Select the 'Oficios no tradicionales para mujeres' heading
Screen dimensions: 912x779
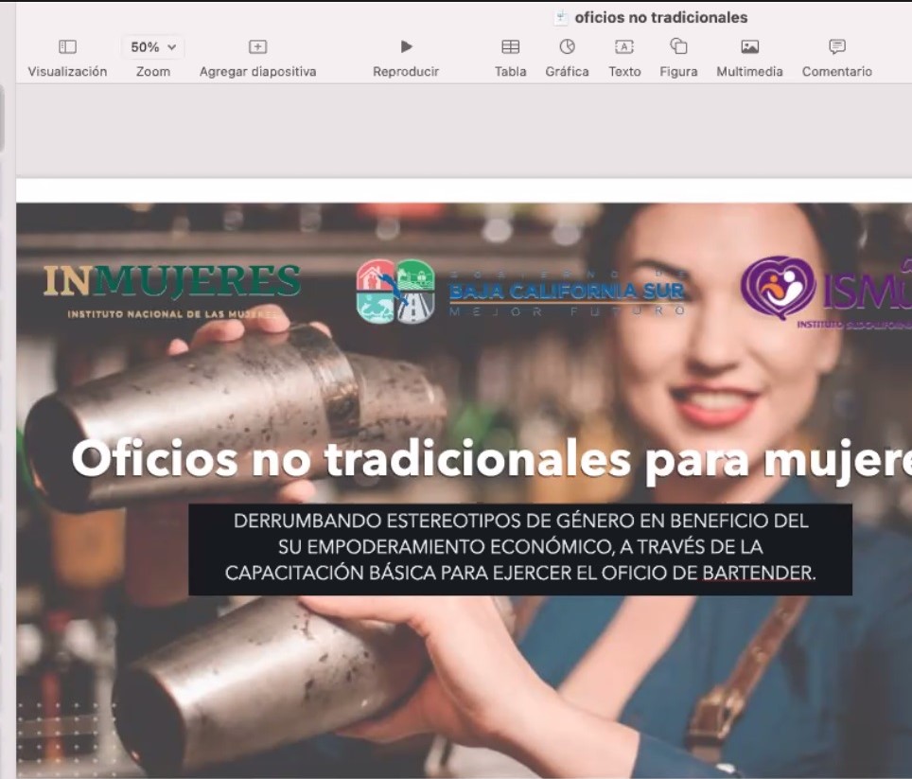[x=492, y=460]
